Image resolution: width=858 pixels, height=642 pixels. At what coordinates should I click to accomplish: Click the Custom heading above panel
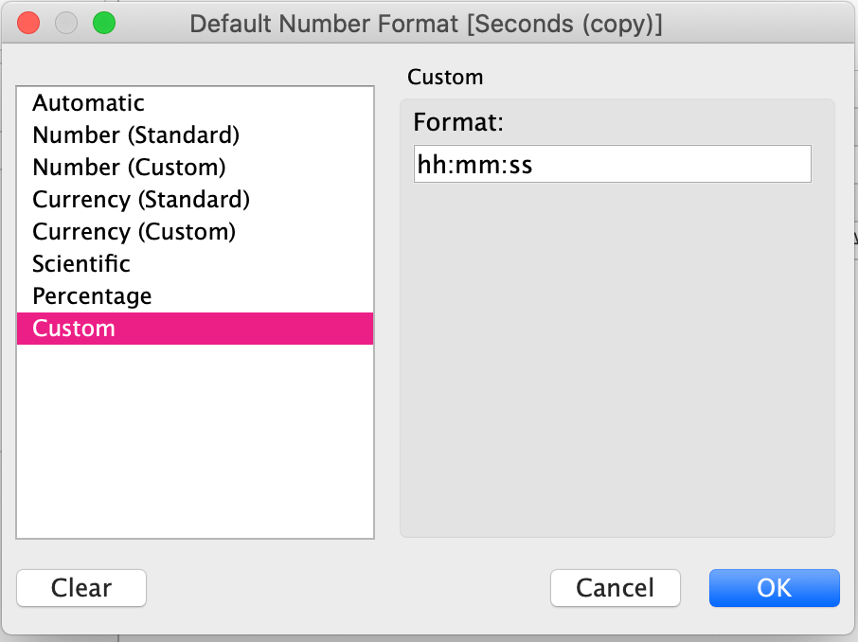click(444, 77)
